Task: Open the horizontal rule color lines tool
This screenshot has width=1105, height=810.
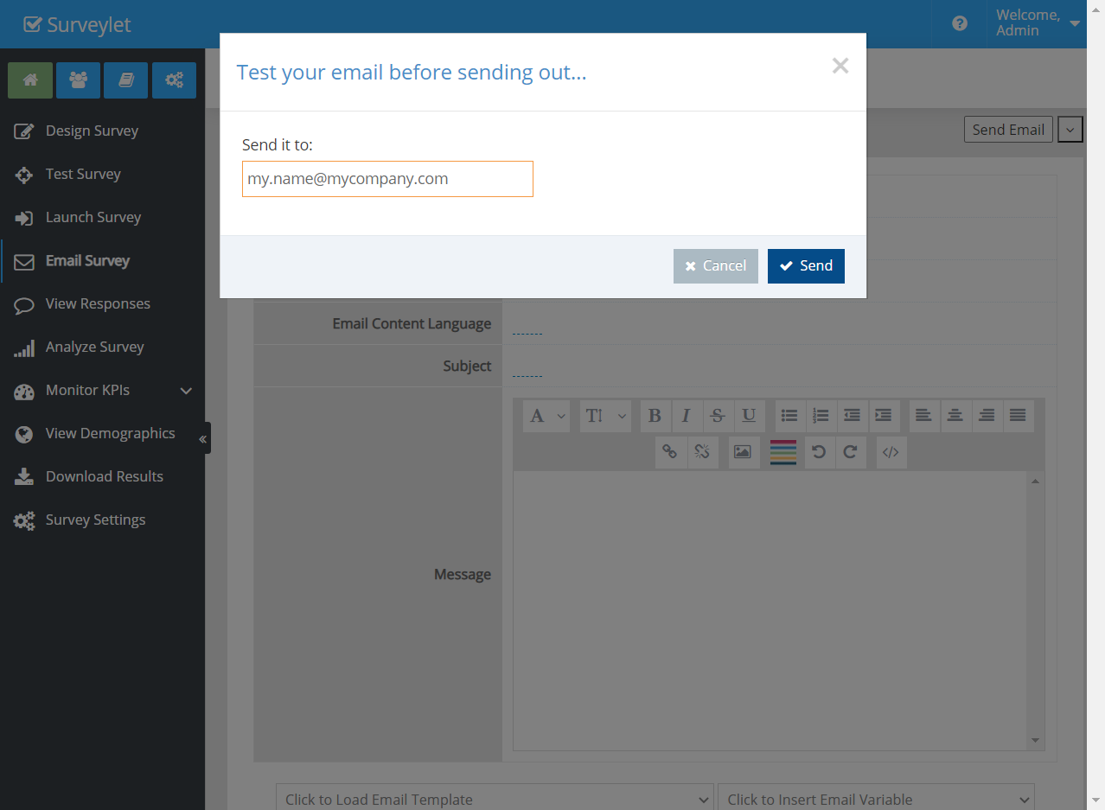Action: pyautogui.click(x=782, y=451)
